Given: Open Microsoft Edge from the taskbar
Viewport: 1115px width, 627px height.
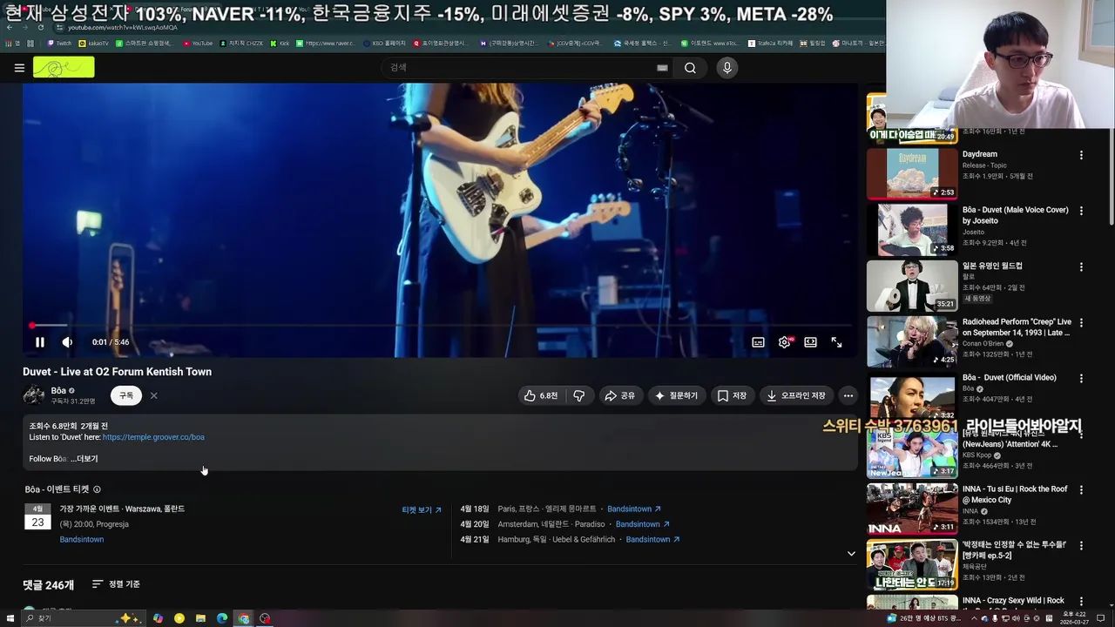Looking at the screenshot, I should (222, 618).
